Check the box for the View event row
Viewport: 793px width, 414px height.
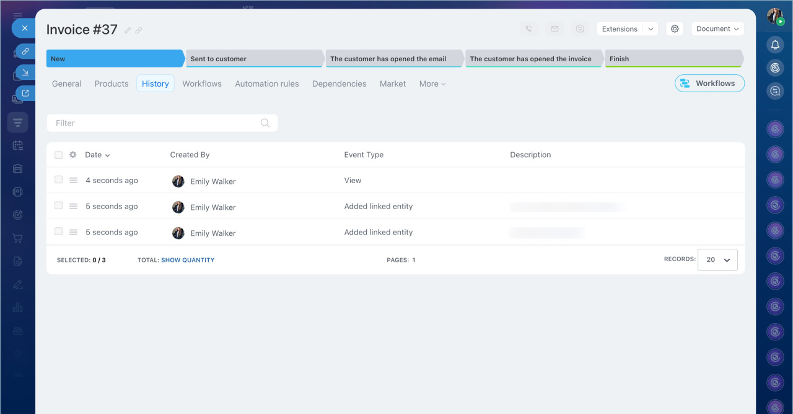(x=58, y=180)
